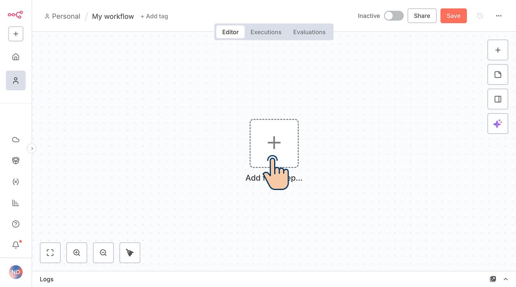Open the Evaluations tab
The width and height of the screenshot is (516, 287).
point(309,32)
